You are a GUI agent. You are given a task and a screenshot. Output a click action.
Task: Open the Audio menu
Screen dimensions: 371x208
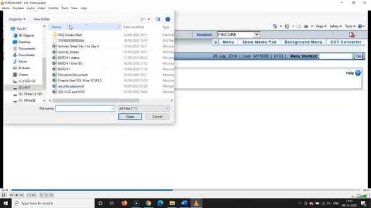[x=31, y=8]
